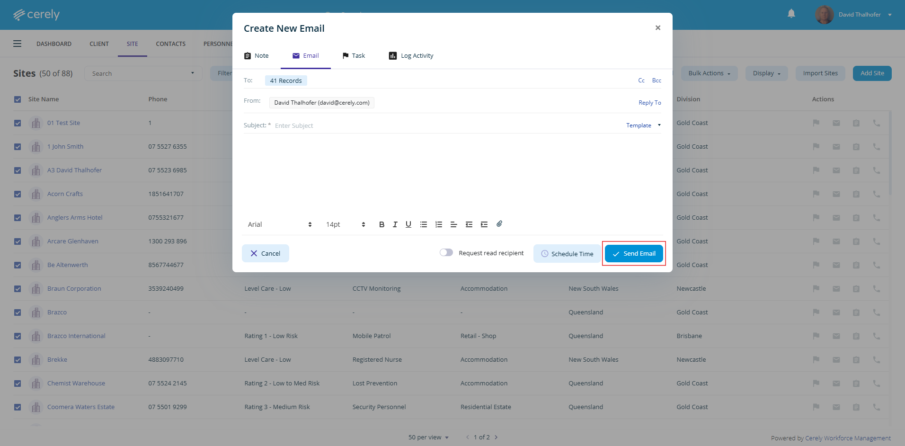Add Cc recipients
Viewport: 905px width, 446px height.
(x=641, y=80)
